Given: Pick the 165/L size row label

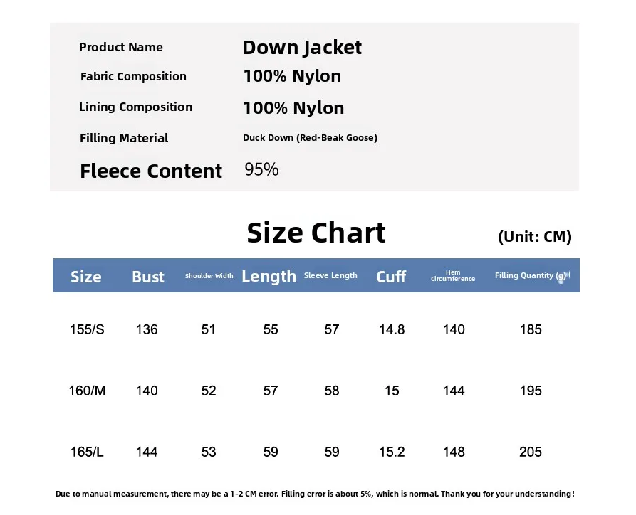Looking at the screenshot, I should [x=87, y=452].
